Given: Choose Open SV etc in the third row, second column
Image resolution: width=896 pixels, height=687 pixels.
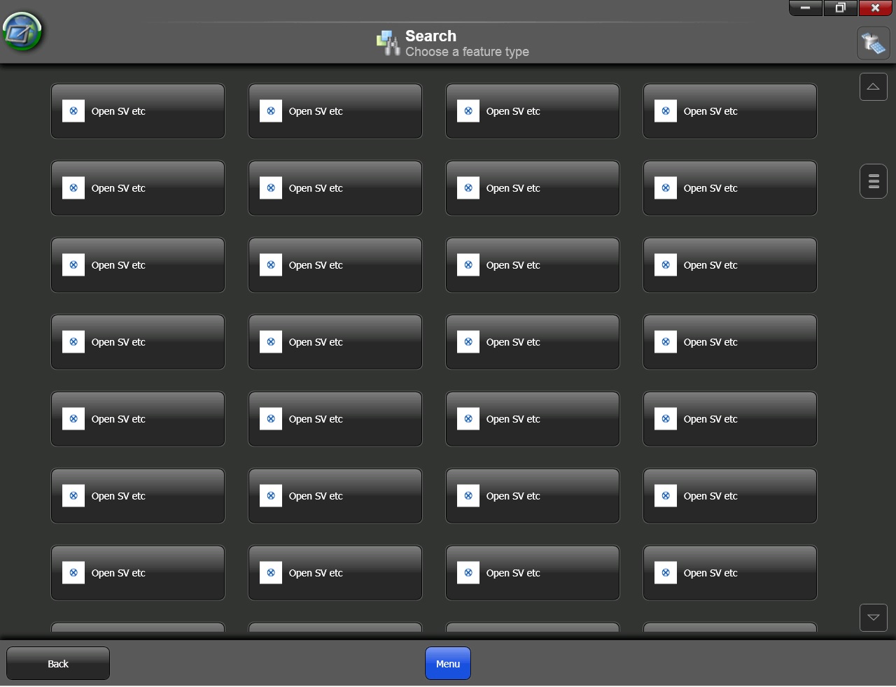Looking at the screenshot, I should pos(335,264).
